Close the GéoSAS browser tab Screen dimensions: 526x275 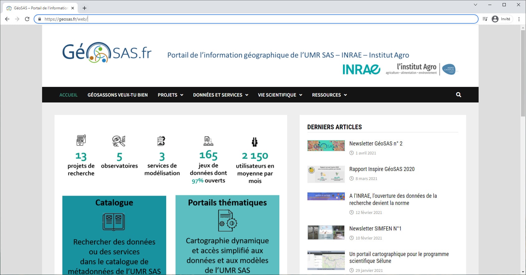click(x=73, y=8)
